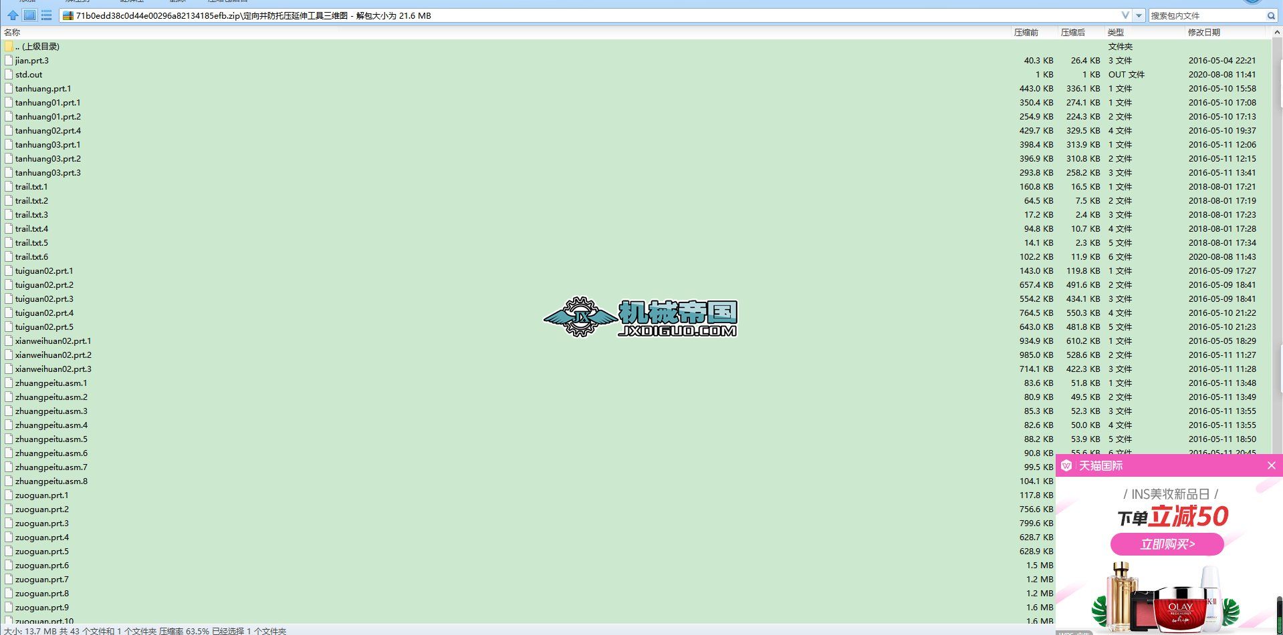Sort files by the 压缩前 column header

pyautogui.click(x=1026, y=32)
